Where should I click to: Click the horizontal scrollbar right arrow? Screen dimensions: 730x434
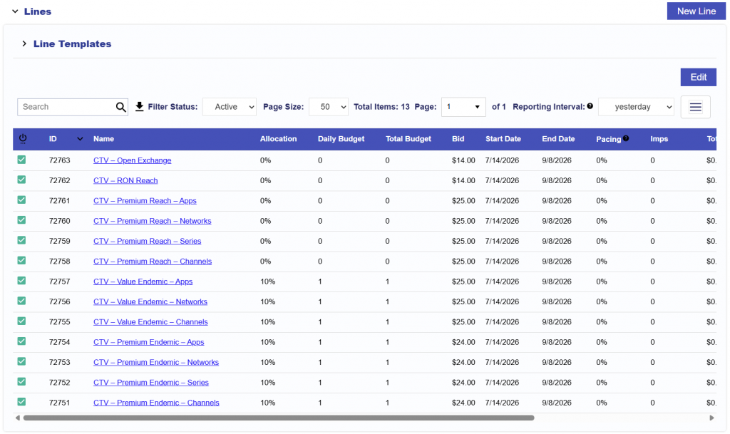coord(711,418)
